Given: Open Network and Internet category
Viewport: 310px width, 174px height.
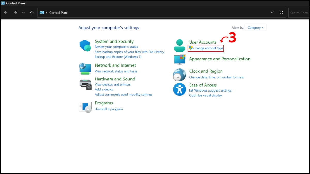Looking at the screenshot, I should coord(115,65).
